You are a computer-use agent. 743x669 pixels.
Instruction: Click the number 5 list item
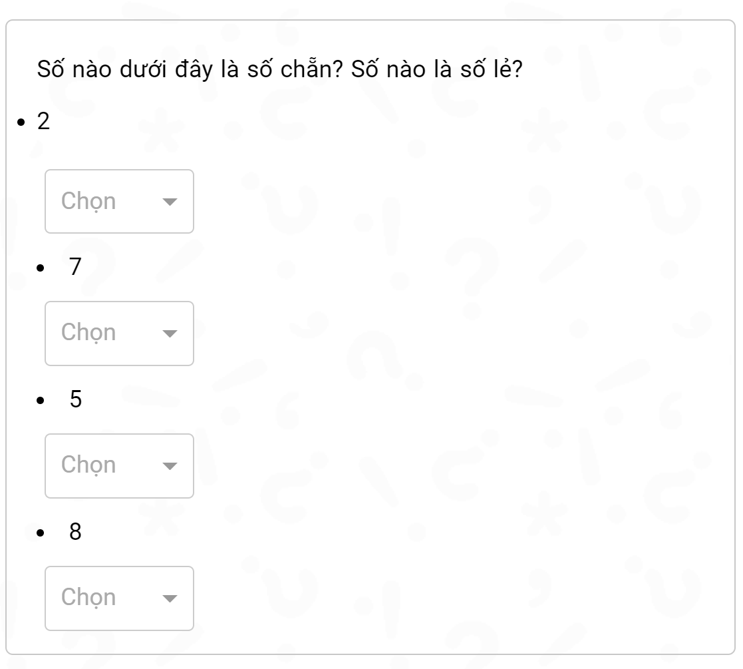click(76, 399)
